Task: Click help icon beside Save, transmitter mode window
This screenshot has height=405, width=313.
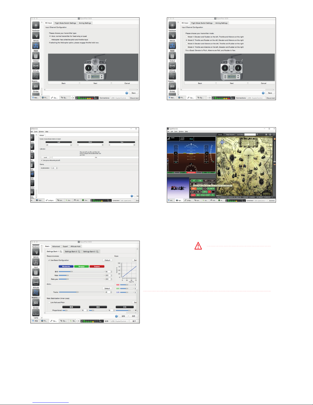Action: (x=263, y=93)
